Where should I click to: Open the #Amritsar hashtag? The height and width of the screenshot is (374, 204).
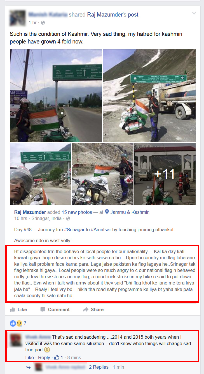[101, 230]
